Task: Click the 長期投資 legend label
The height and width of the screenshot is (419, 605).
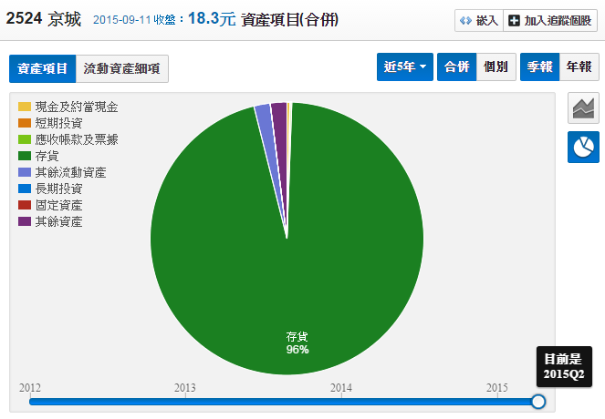Action: tap(58, 189)
